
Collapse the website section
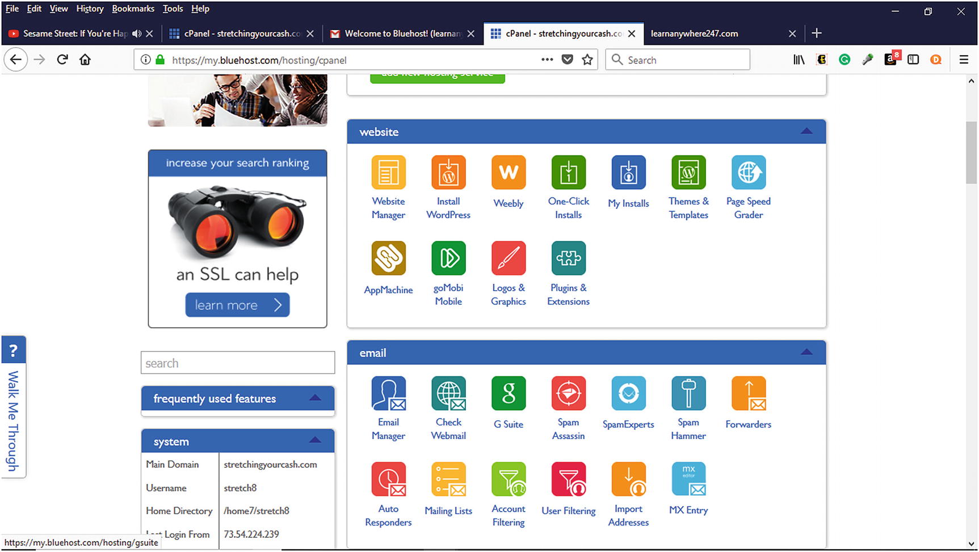806,131
